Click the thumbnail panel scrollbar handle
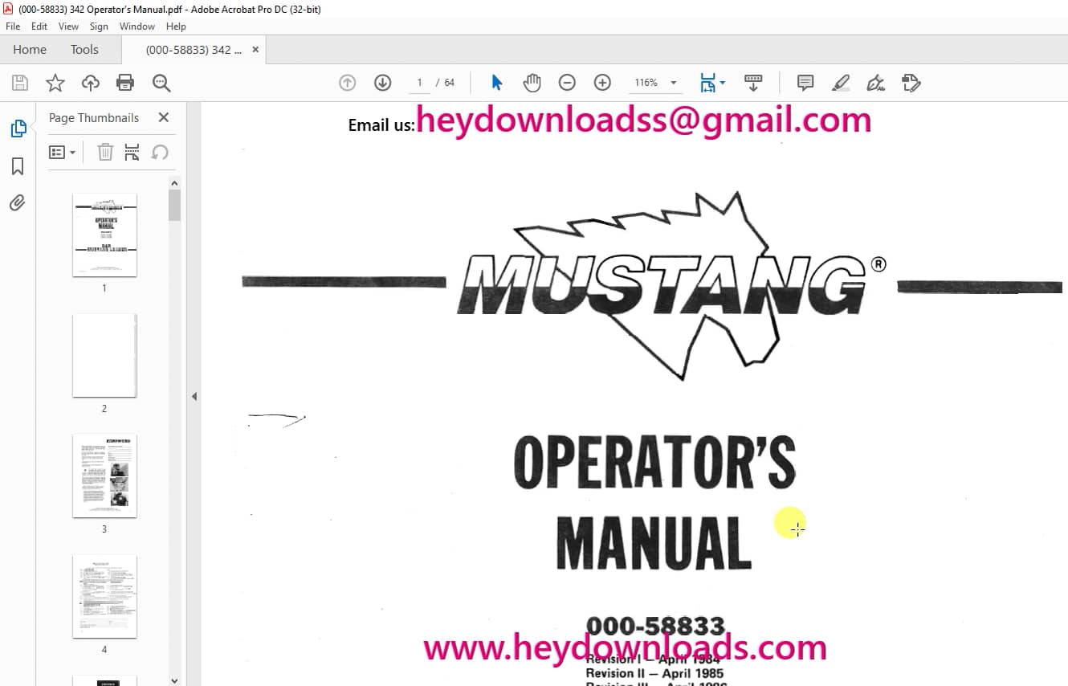Screen dimensions: 1068x686 [174, 205]
